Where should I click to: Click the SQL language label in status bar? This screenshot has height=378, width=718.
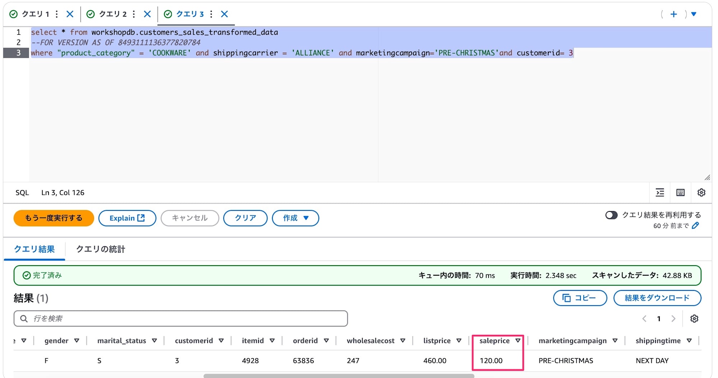point(22,193)
